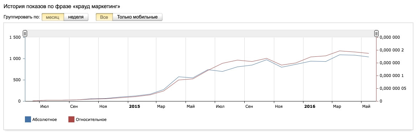Viewport: 416px width, 133px height.
Task: Click red Относительное legend swatch
Action: pos(71,120)
